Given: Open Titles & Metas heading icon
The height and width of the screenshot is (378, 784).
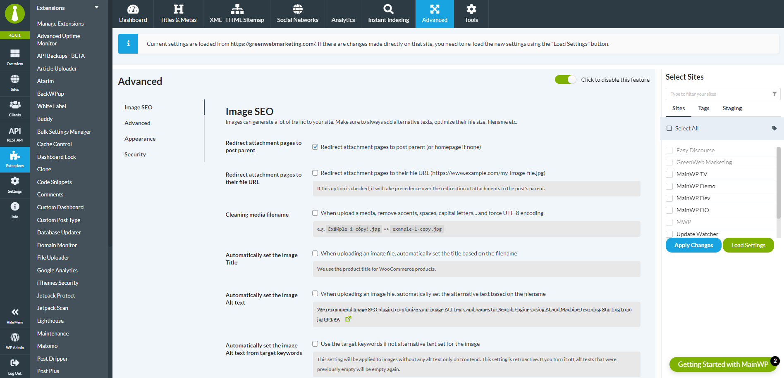Looking at the screenshot, I should pyautogui.click(x=179, y=9).
